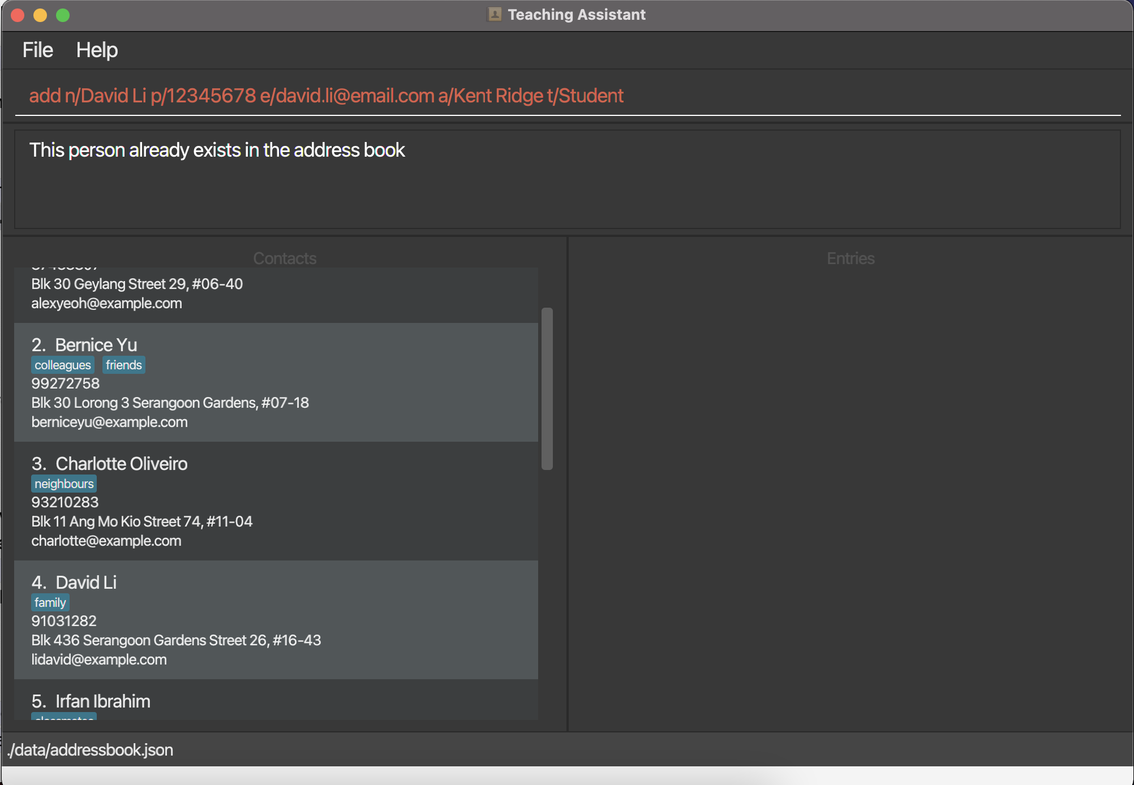Click the berniceyu@example.com email text
This screenshot has height=785, width=1134.
click(109, 422)
